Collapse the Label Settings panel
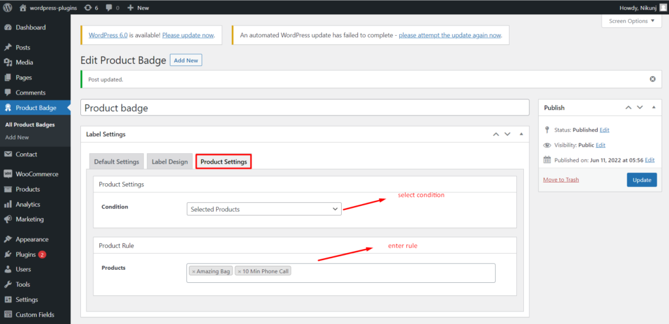Image resolution: width=669 pixels, height=324 pixels. (521, 134)
